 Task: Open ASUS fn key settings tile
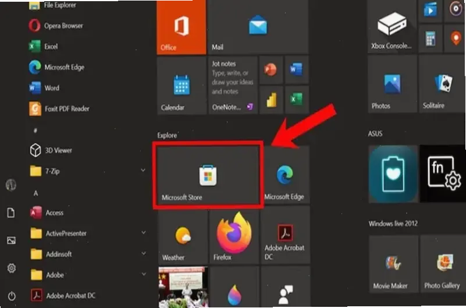(x=443, y=174)
